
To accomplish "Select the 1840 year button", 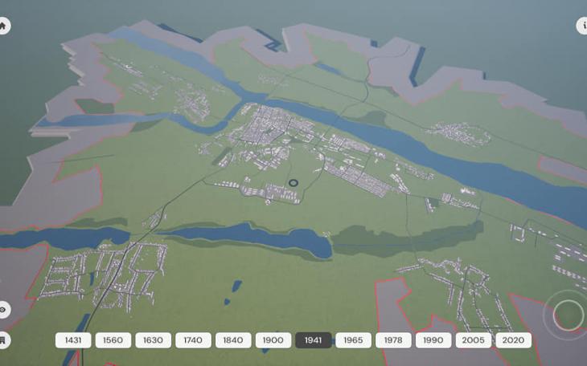I will pos(233,340).
